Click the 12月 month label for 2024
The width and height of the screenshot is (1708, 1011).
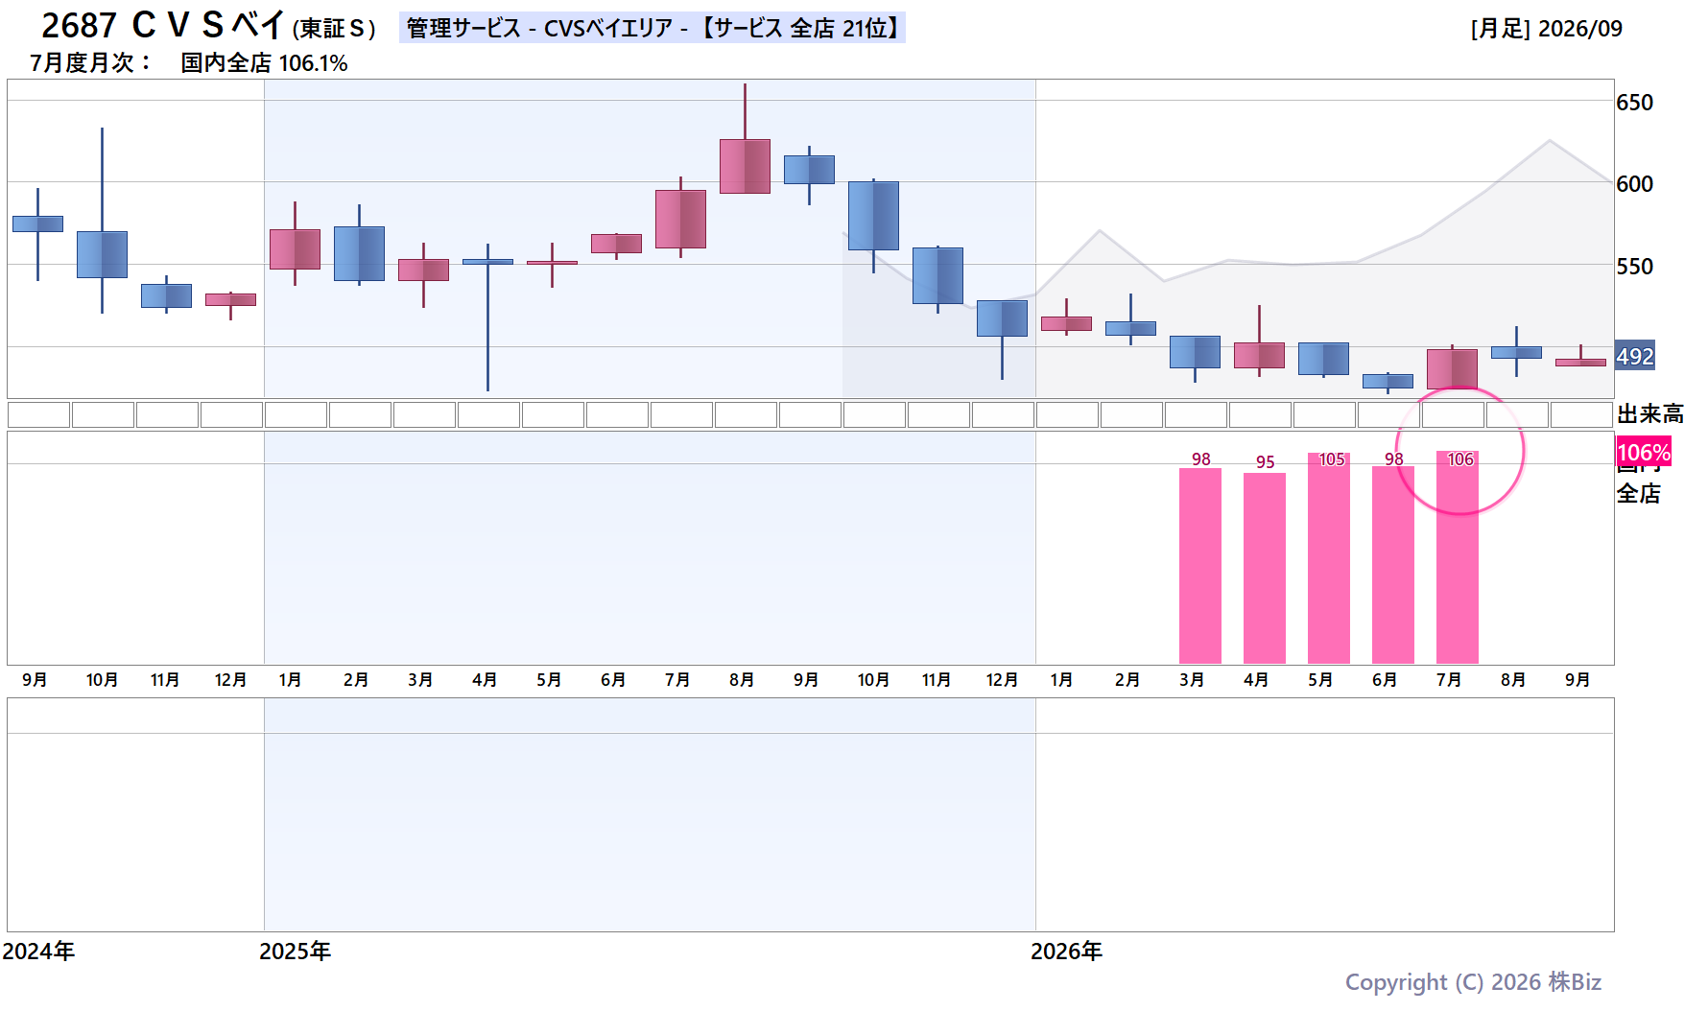click(x=230, y=680)
